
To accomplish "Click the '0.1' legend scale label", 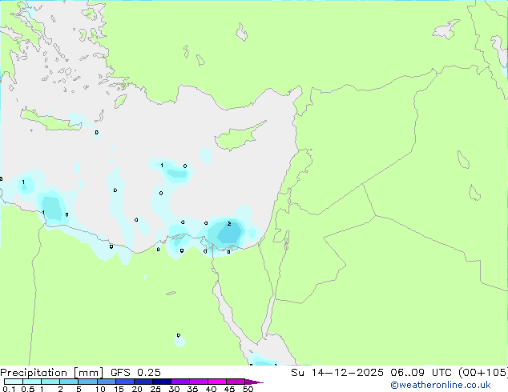I will pyautogui.click(x=9, y=389).
